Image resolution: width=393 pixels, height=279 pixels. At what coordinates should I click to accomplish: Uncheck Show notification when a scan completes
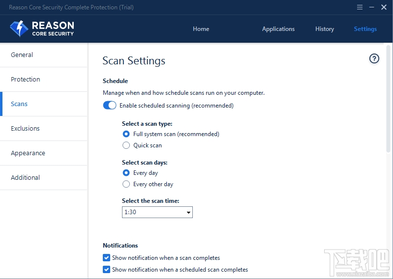point(106,258)
